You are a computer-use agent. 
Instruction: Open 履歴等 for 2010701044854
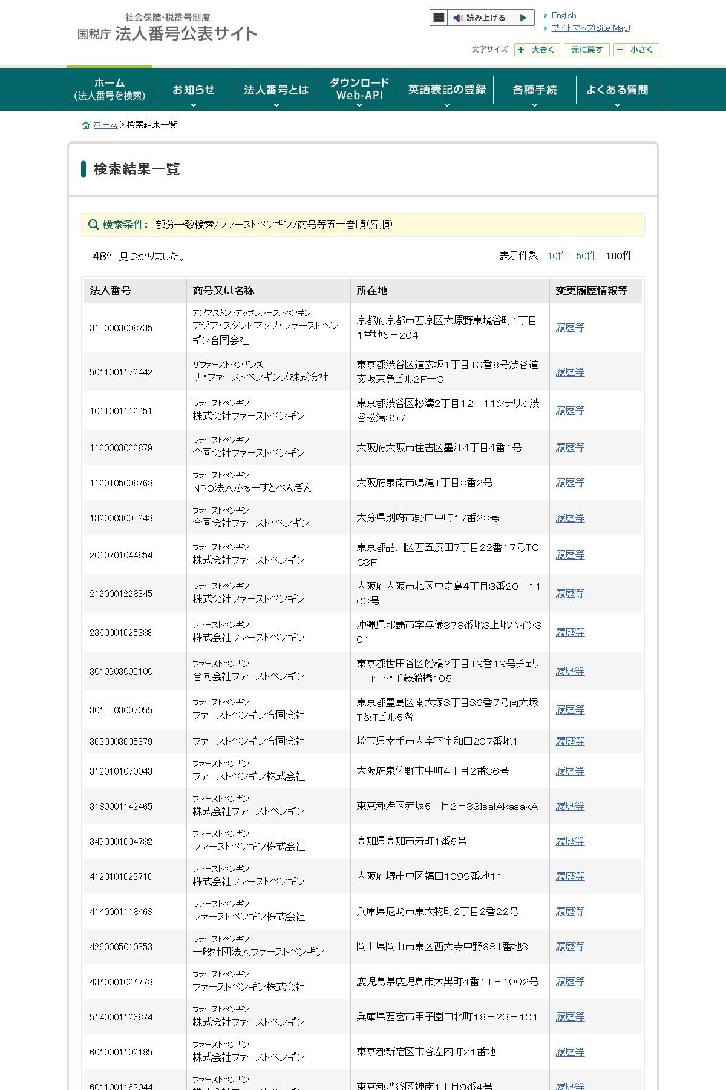pos(571,555)
